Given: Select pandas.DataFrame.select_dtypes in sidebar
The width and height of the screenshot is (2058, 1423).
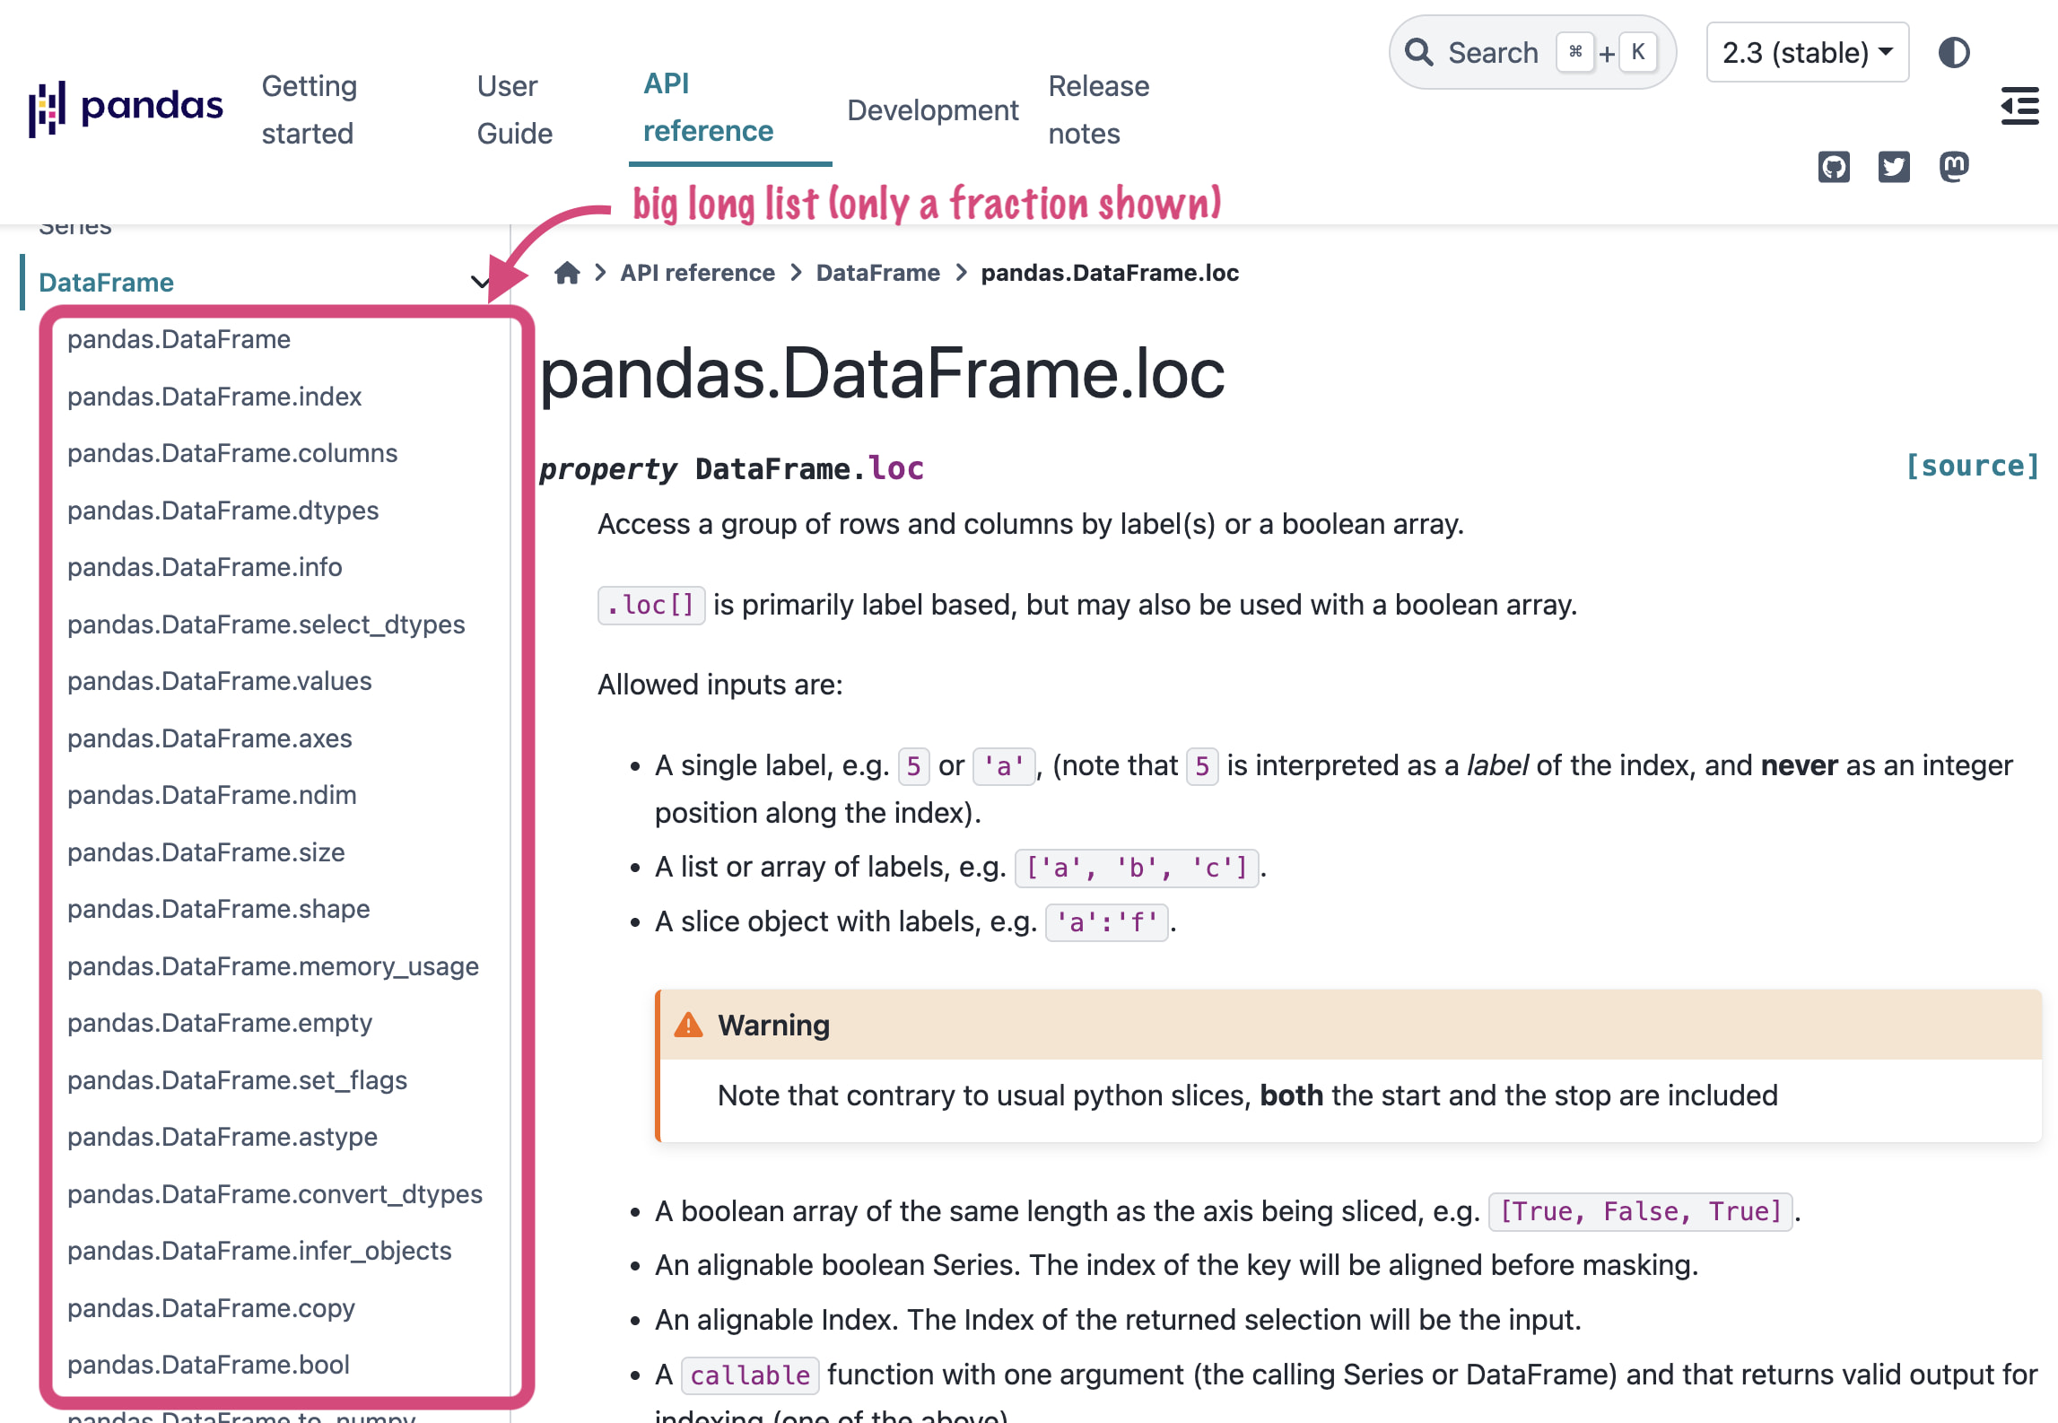Looking at the screenshot, I should point(266,624).
